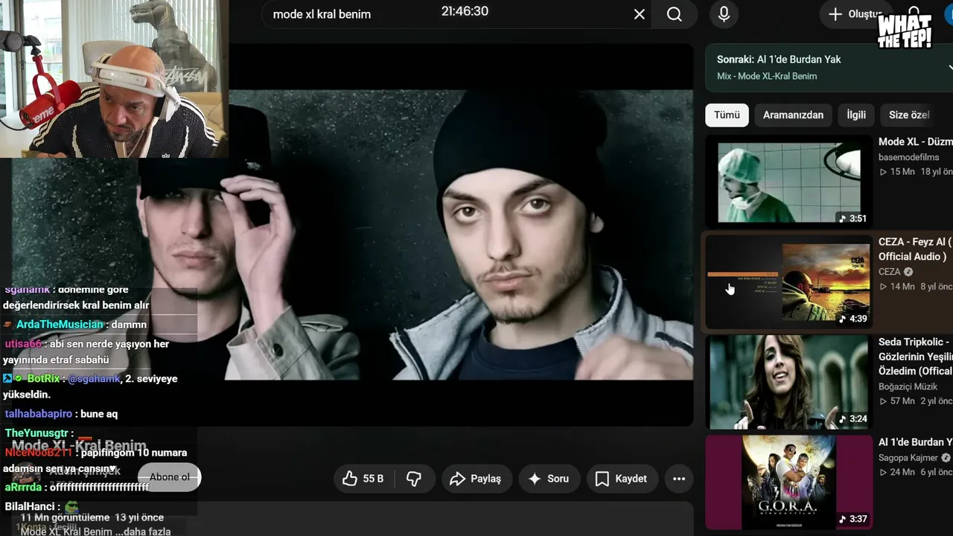Click the 4:39 duration badge
This screenshot has height=536, width=953.
(x=853, y=319)
